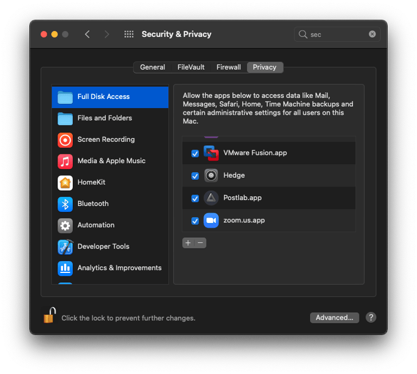Viewport: 417px width, 374px height.
Task: Uncheck VMware Fusion.app full disk access
Action: coord(195,154)
